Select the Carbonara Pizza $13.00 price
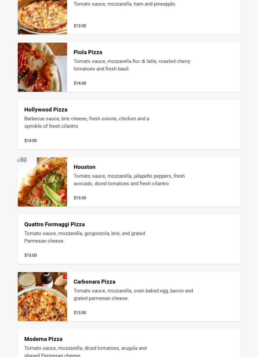The height and width of the screenshot is (357, 258). click(x=80, y=313)
